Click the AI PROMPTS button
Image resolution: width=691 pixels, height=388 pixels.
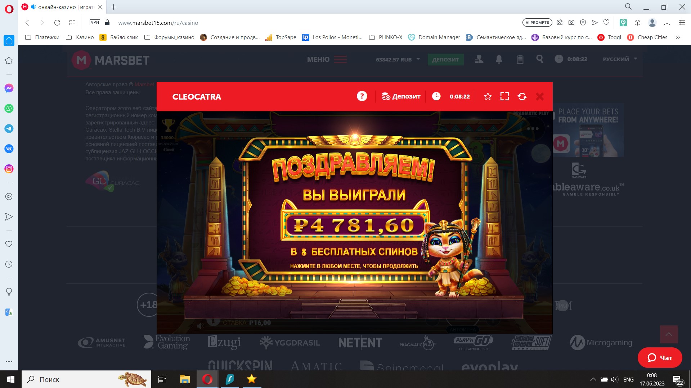point(537,22)
